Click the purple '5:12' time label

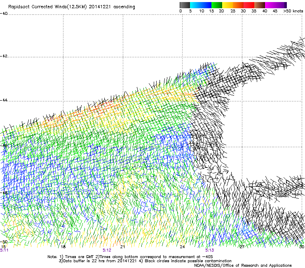[107, 250]
